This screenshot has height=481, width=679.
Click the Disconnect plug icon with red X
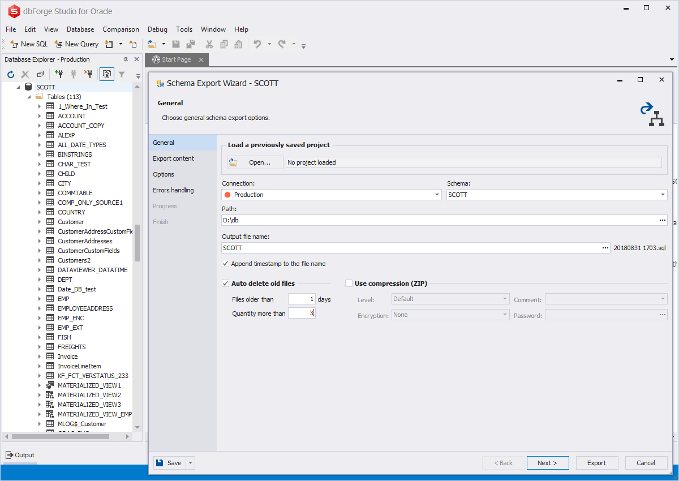(88, 74)
